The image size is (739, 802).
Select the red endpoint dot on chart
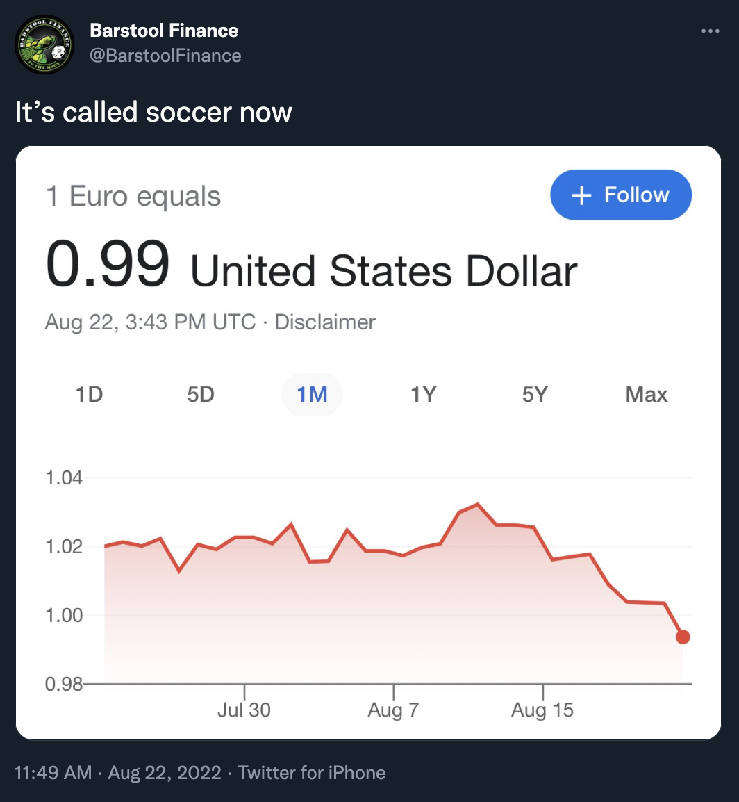[x=682, y=637]
